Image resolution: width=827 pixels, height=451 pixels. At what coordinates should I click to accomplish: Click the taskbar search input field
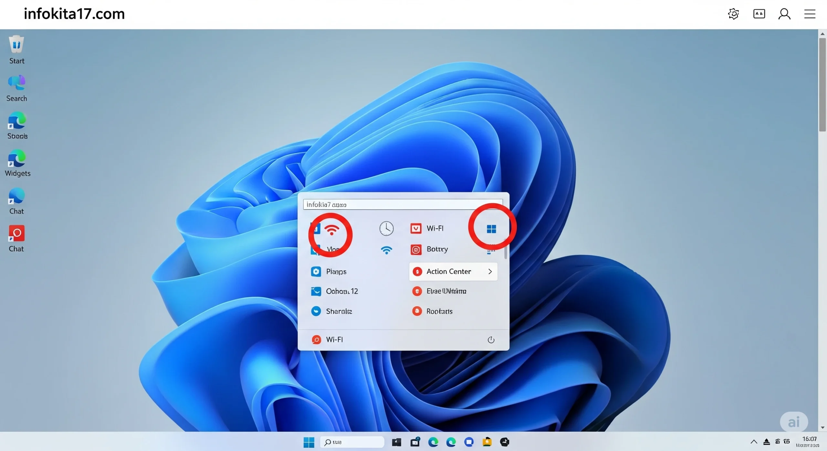pos(352,442)
